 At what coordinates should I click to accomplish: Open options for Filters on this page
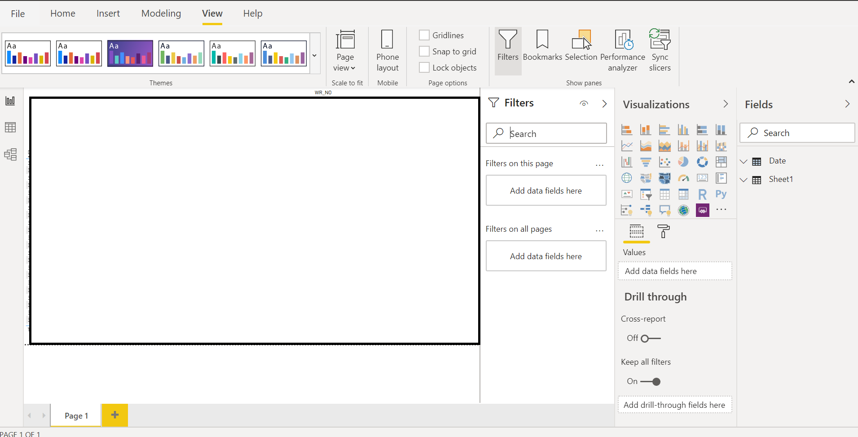(x=599, y=165)
